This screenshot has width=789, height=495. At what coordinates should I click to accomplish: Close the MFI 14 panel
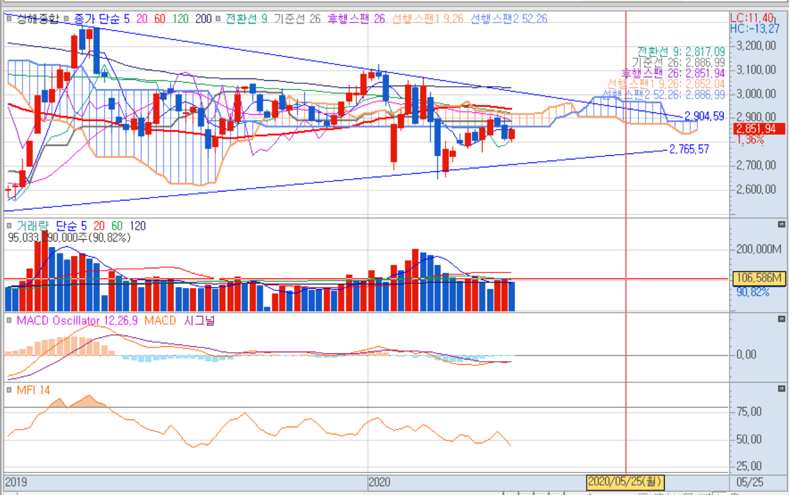pos(781,388)
